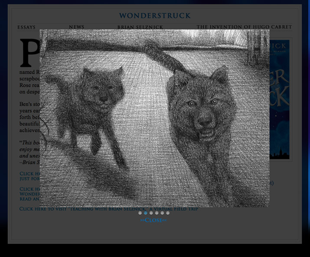Close the image lightbox via >>Close<<

(153, 220)
